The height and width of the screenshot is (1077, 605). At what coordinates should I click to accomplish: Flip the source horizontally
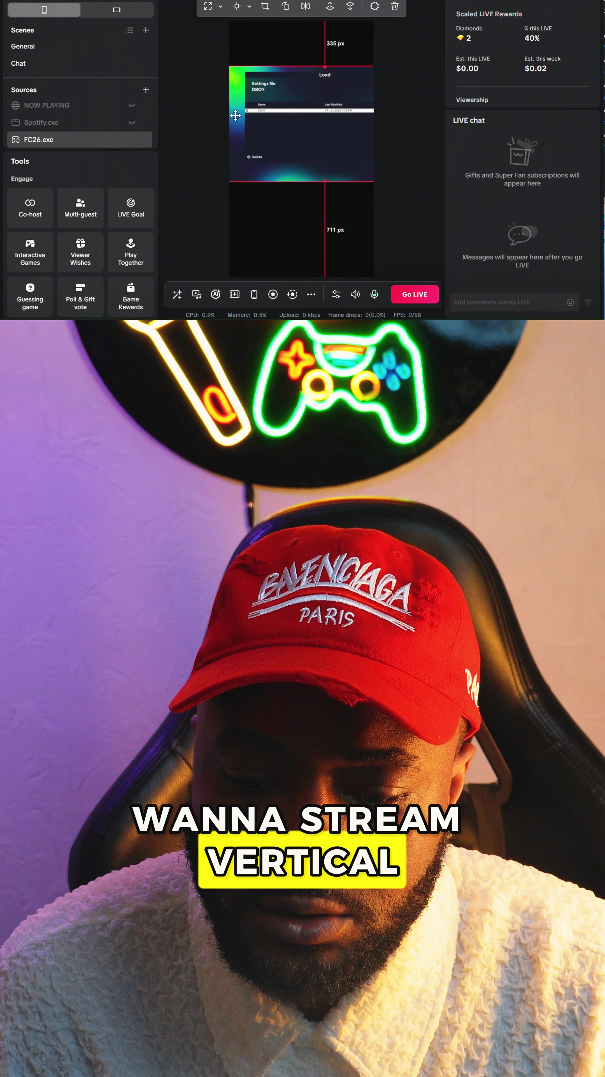(306, 6)
